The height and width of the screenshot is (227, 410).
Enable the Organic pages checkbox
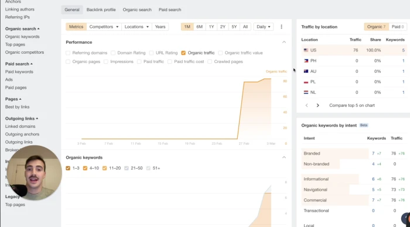coord(68,62)
